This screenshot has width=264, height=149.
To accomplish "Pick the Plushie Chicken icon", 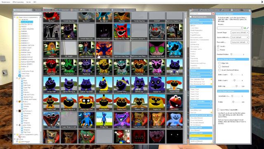I will pyautogui.click(x=104, y=67).
